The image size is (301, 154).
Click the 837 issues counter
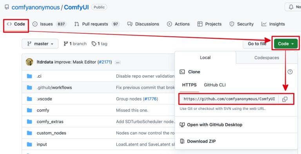tap(61, 24)
